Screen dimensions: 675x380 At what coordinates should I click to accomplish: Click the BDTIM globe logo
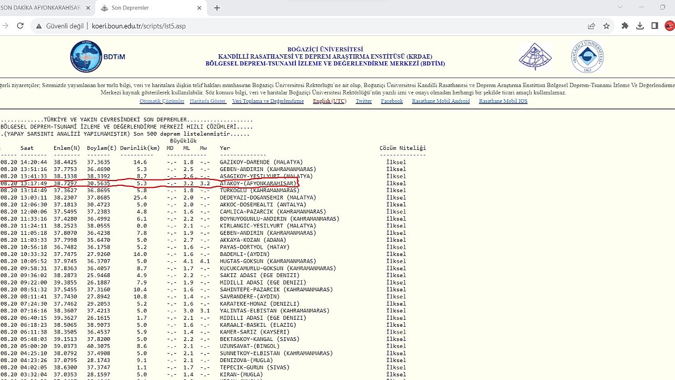(x=86, y=56)
